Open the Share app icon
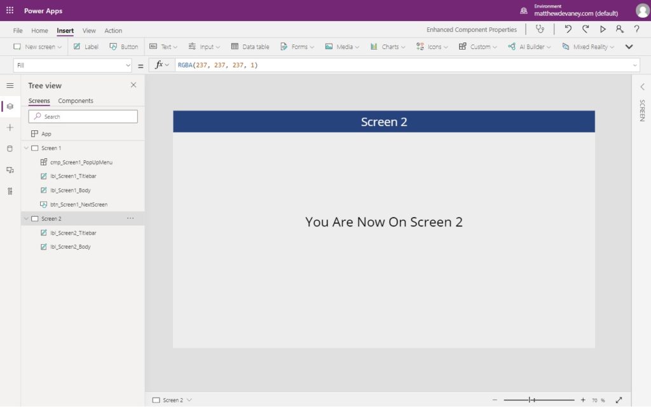The height and width of the screenshot is (407, 651). (619, 29)
